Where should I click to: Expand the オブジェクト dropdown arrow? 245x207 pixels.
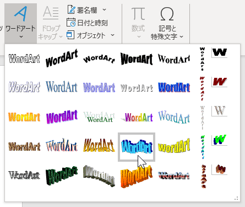pos(113,35)
